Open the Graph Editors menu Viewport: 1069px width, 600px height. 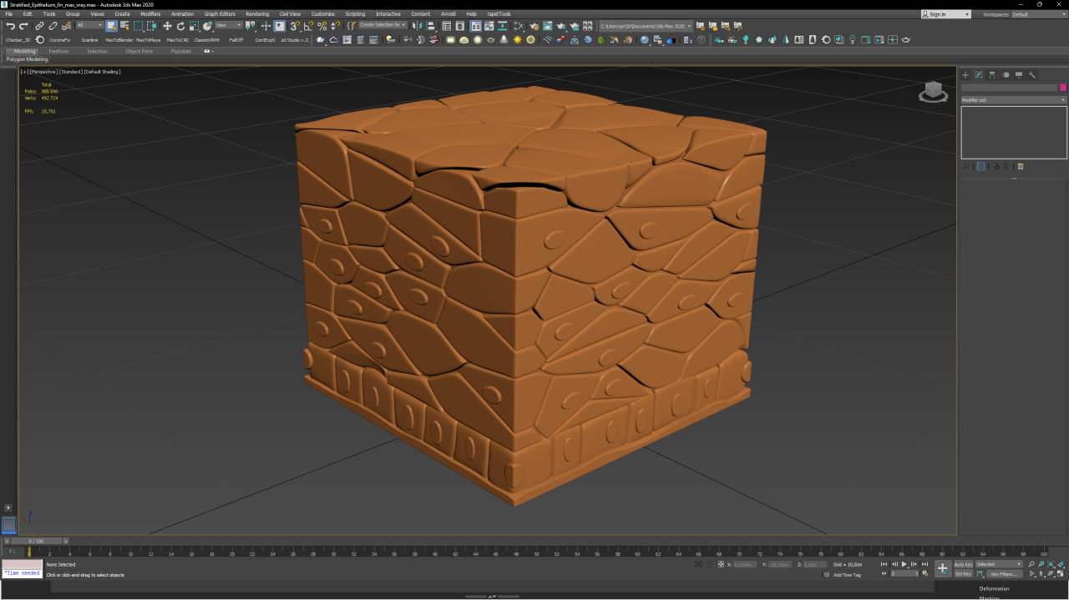[x=220, y=14]
